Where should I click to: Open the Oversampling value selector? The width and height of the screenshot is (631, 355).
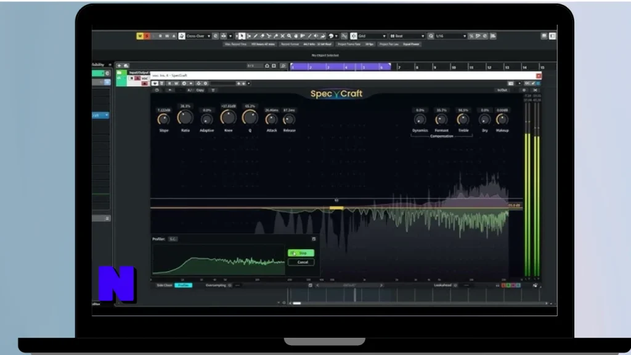pos(237,285)
